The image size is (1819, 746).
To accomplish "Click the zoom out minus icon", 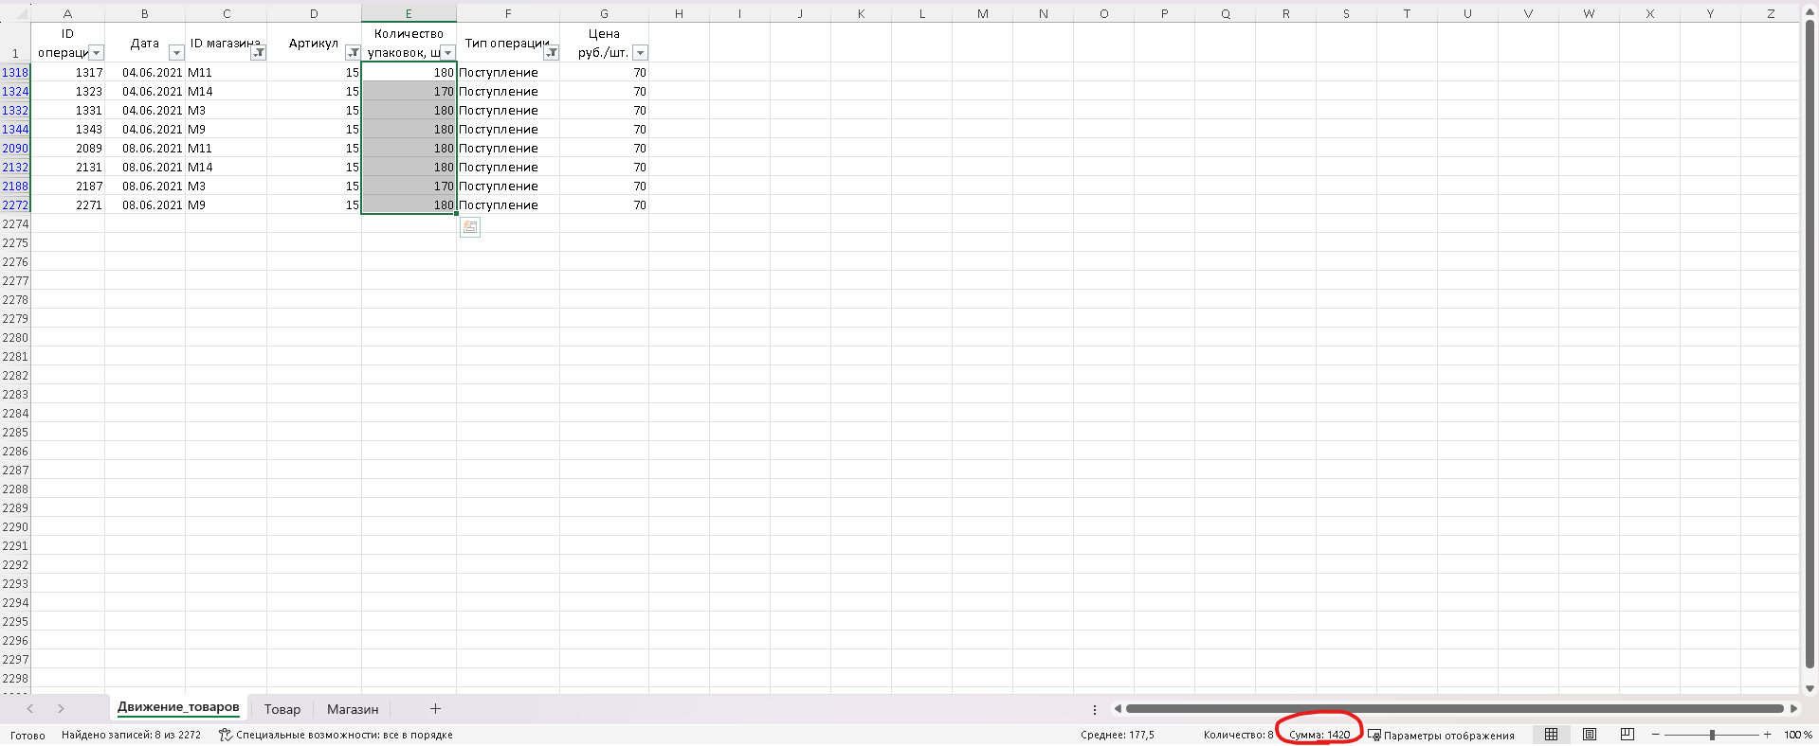I will coord(1656,735).
